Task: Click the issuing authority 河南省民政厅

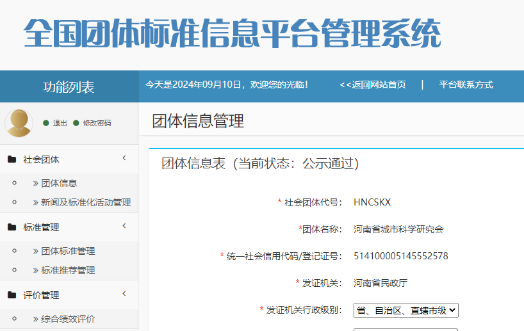Action: point(381,283)
